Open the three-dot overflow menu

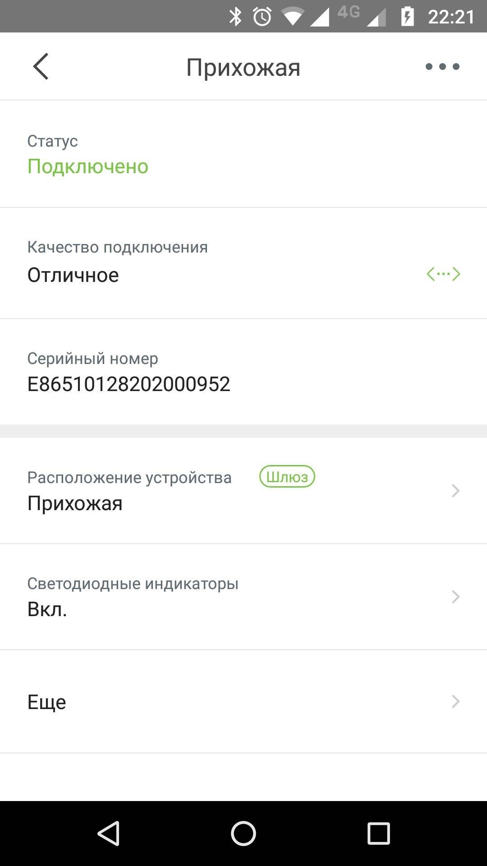442,67
